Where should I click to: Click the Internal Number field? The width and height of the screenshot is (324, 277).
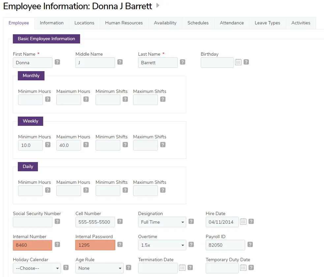click(x=32, y=245)
